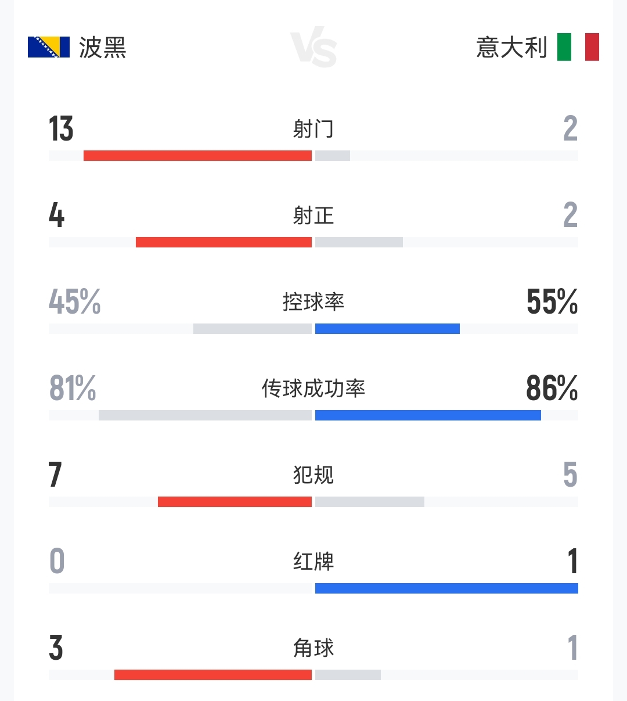Click the Italy flag icon
This screenshot has width=627, height=701.
point(578,47)
